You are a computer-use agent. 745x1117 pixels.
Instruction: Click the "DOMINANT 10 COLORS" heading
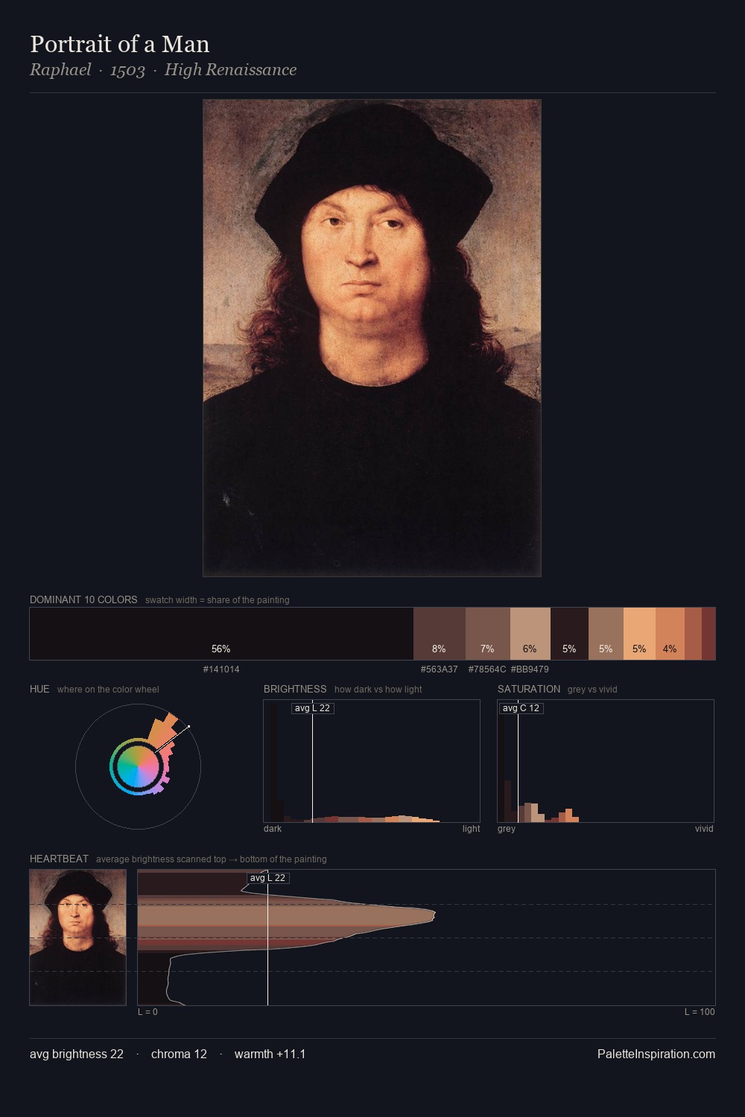click(x=83, y=599)
